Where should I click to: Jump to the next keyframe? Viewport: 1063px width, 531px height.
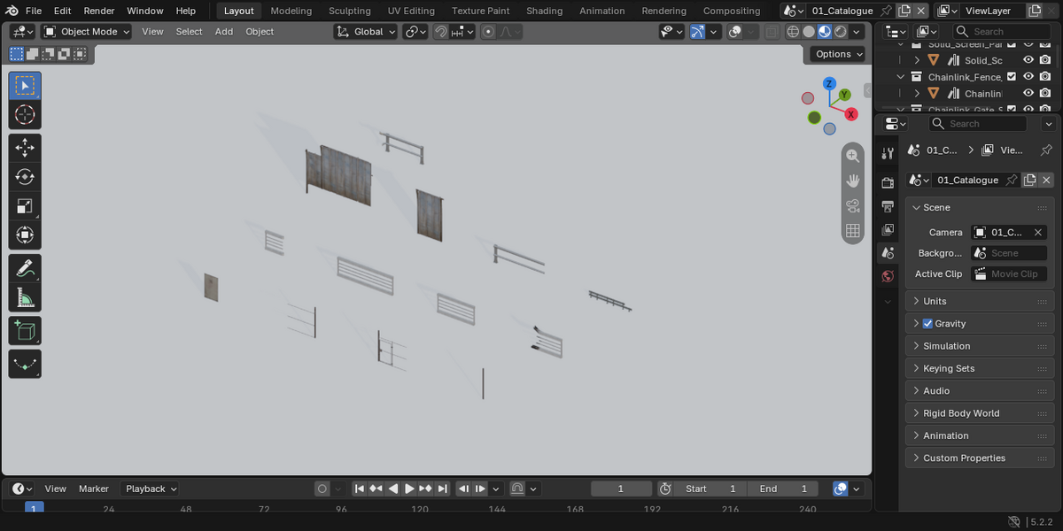pyautogui.click(x=426, y=489)
